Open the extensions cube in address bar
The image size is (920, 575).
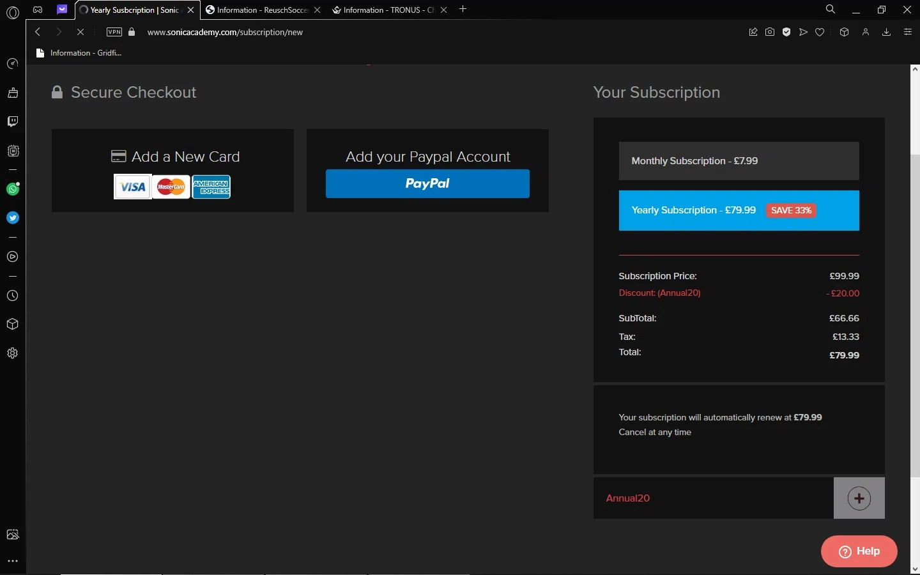click(844, 32)
